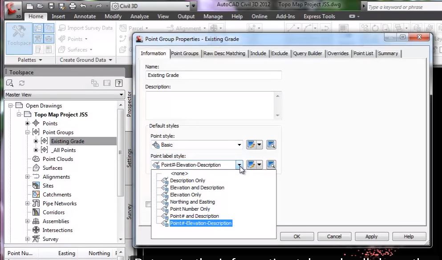Screen dimensions: 442x260
Task: Click pick Point style from drawing icon
Action: tap(271, 145)
